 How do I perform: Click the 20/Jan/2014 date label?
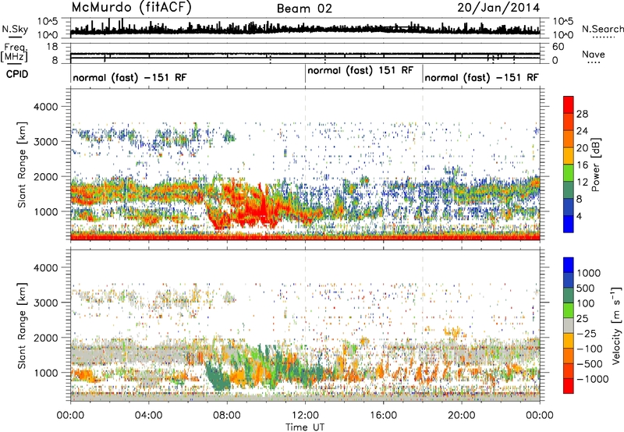point(498,8)
